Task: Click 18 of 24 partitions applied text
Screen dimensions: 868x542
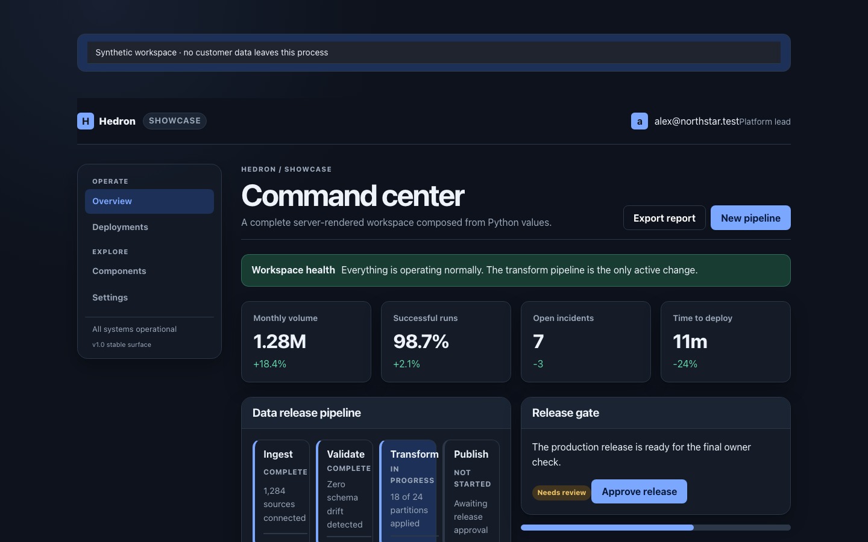Action: point(409,510)
